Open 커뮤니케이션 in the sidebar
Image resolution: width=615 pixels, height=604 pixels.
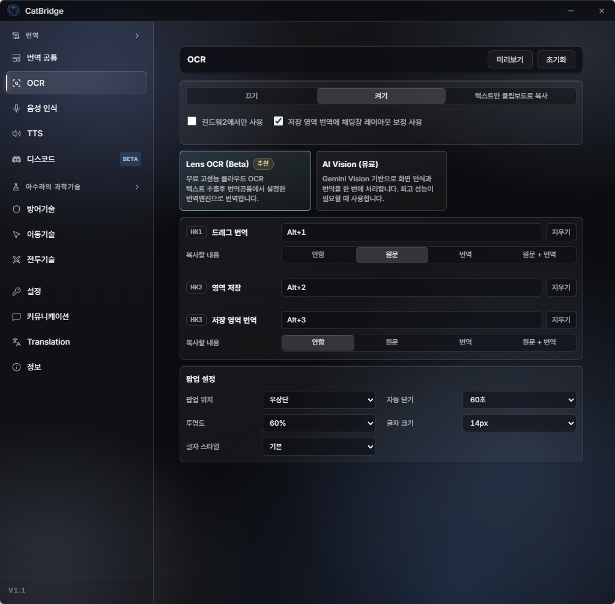76,316
